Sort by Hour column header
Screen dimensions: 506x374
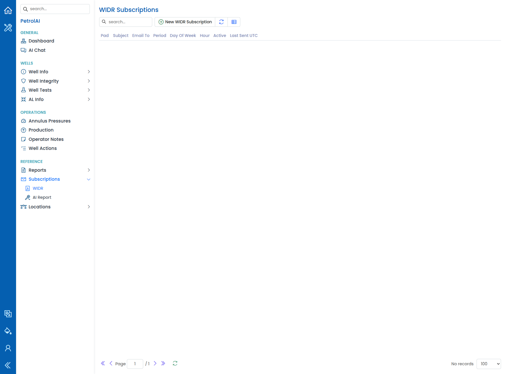coord(205,36)
